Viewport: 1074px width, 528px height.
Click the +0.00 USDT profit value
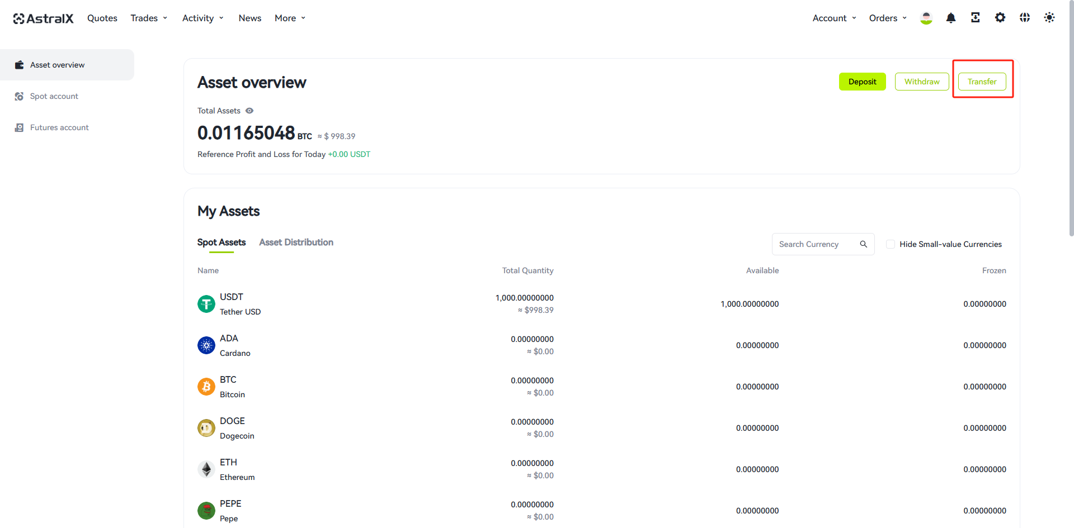pyautogui.click(x=349, y=154)
